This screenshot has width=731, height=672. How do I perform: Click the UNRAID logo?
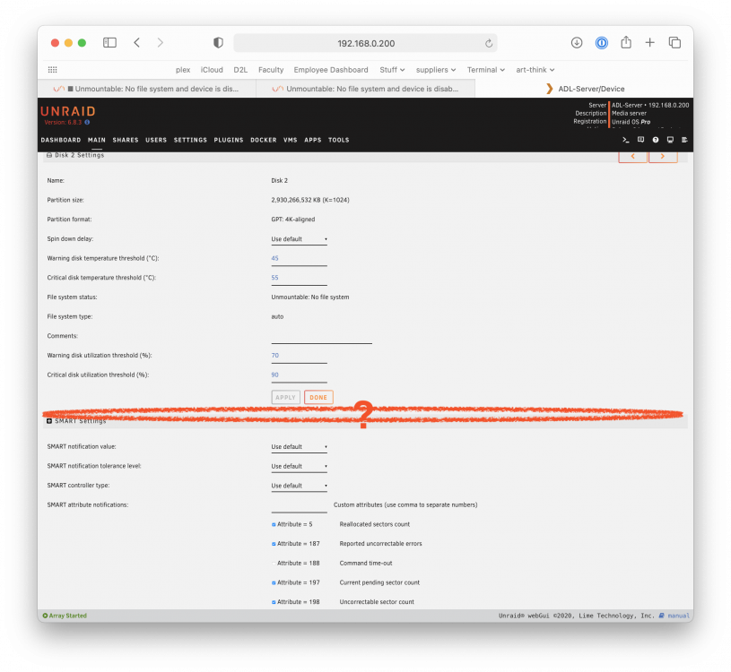click(x=68, y=111)
